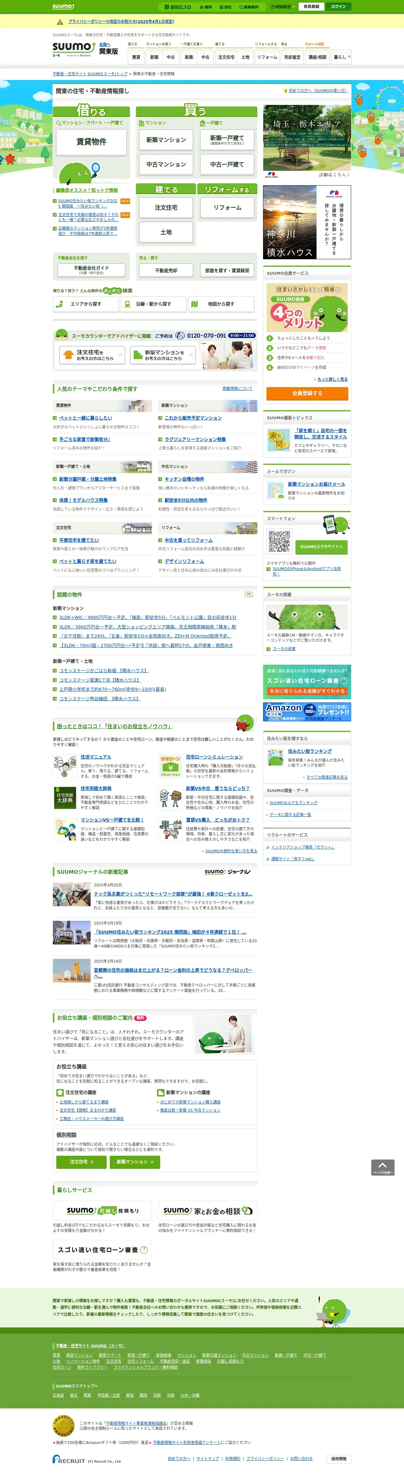Click the 会員登録 button in top bar
Image resolution: width=404 pixels, height=1478 pixels.
coord(311,7)
